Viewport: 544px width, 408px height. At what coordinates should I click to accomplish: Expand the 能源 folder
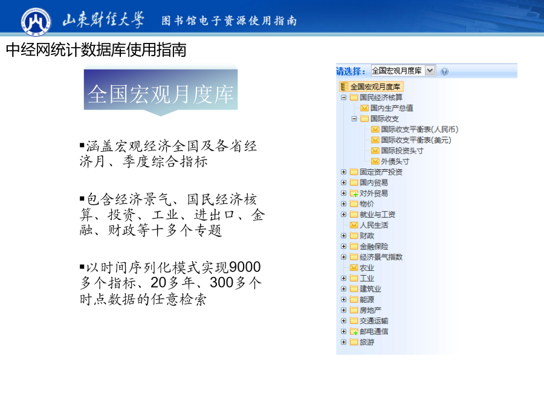[x=343, y=299]
